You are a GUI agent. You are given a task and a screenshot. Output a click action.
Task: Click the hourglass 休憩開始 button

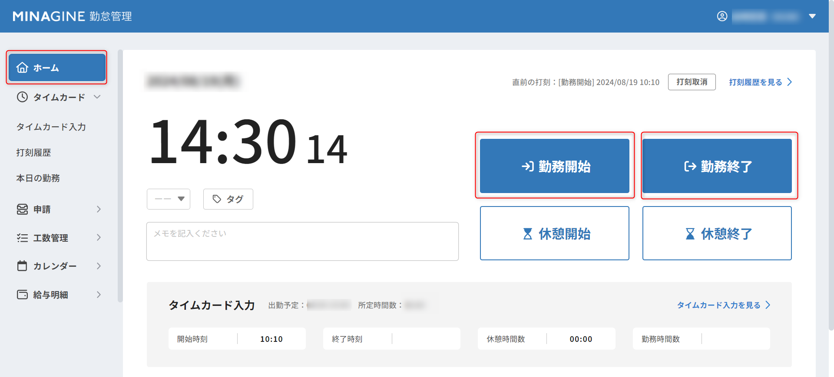[x=554, y=233]
